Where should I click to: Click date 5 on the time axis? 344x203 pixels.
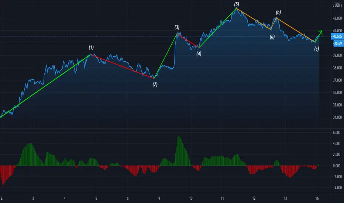[x=96, y=199]
